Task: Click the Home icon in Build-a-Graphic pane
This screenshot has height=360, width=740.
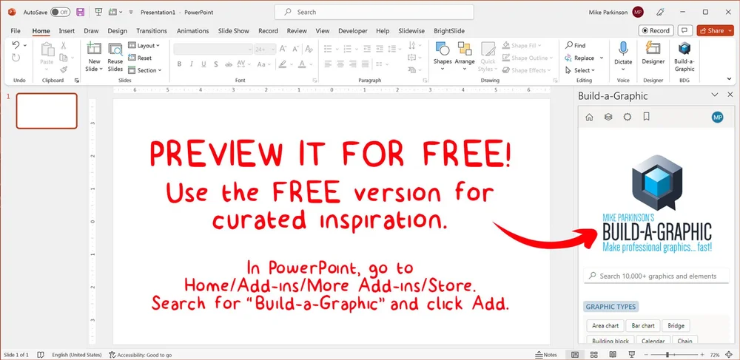Action: click(x=589, y=118)
